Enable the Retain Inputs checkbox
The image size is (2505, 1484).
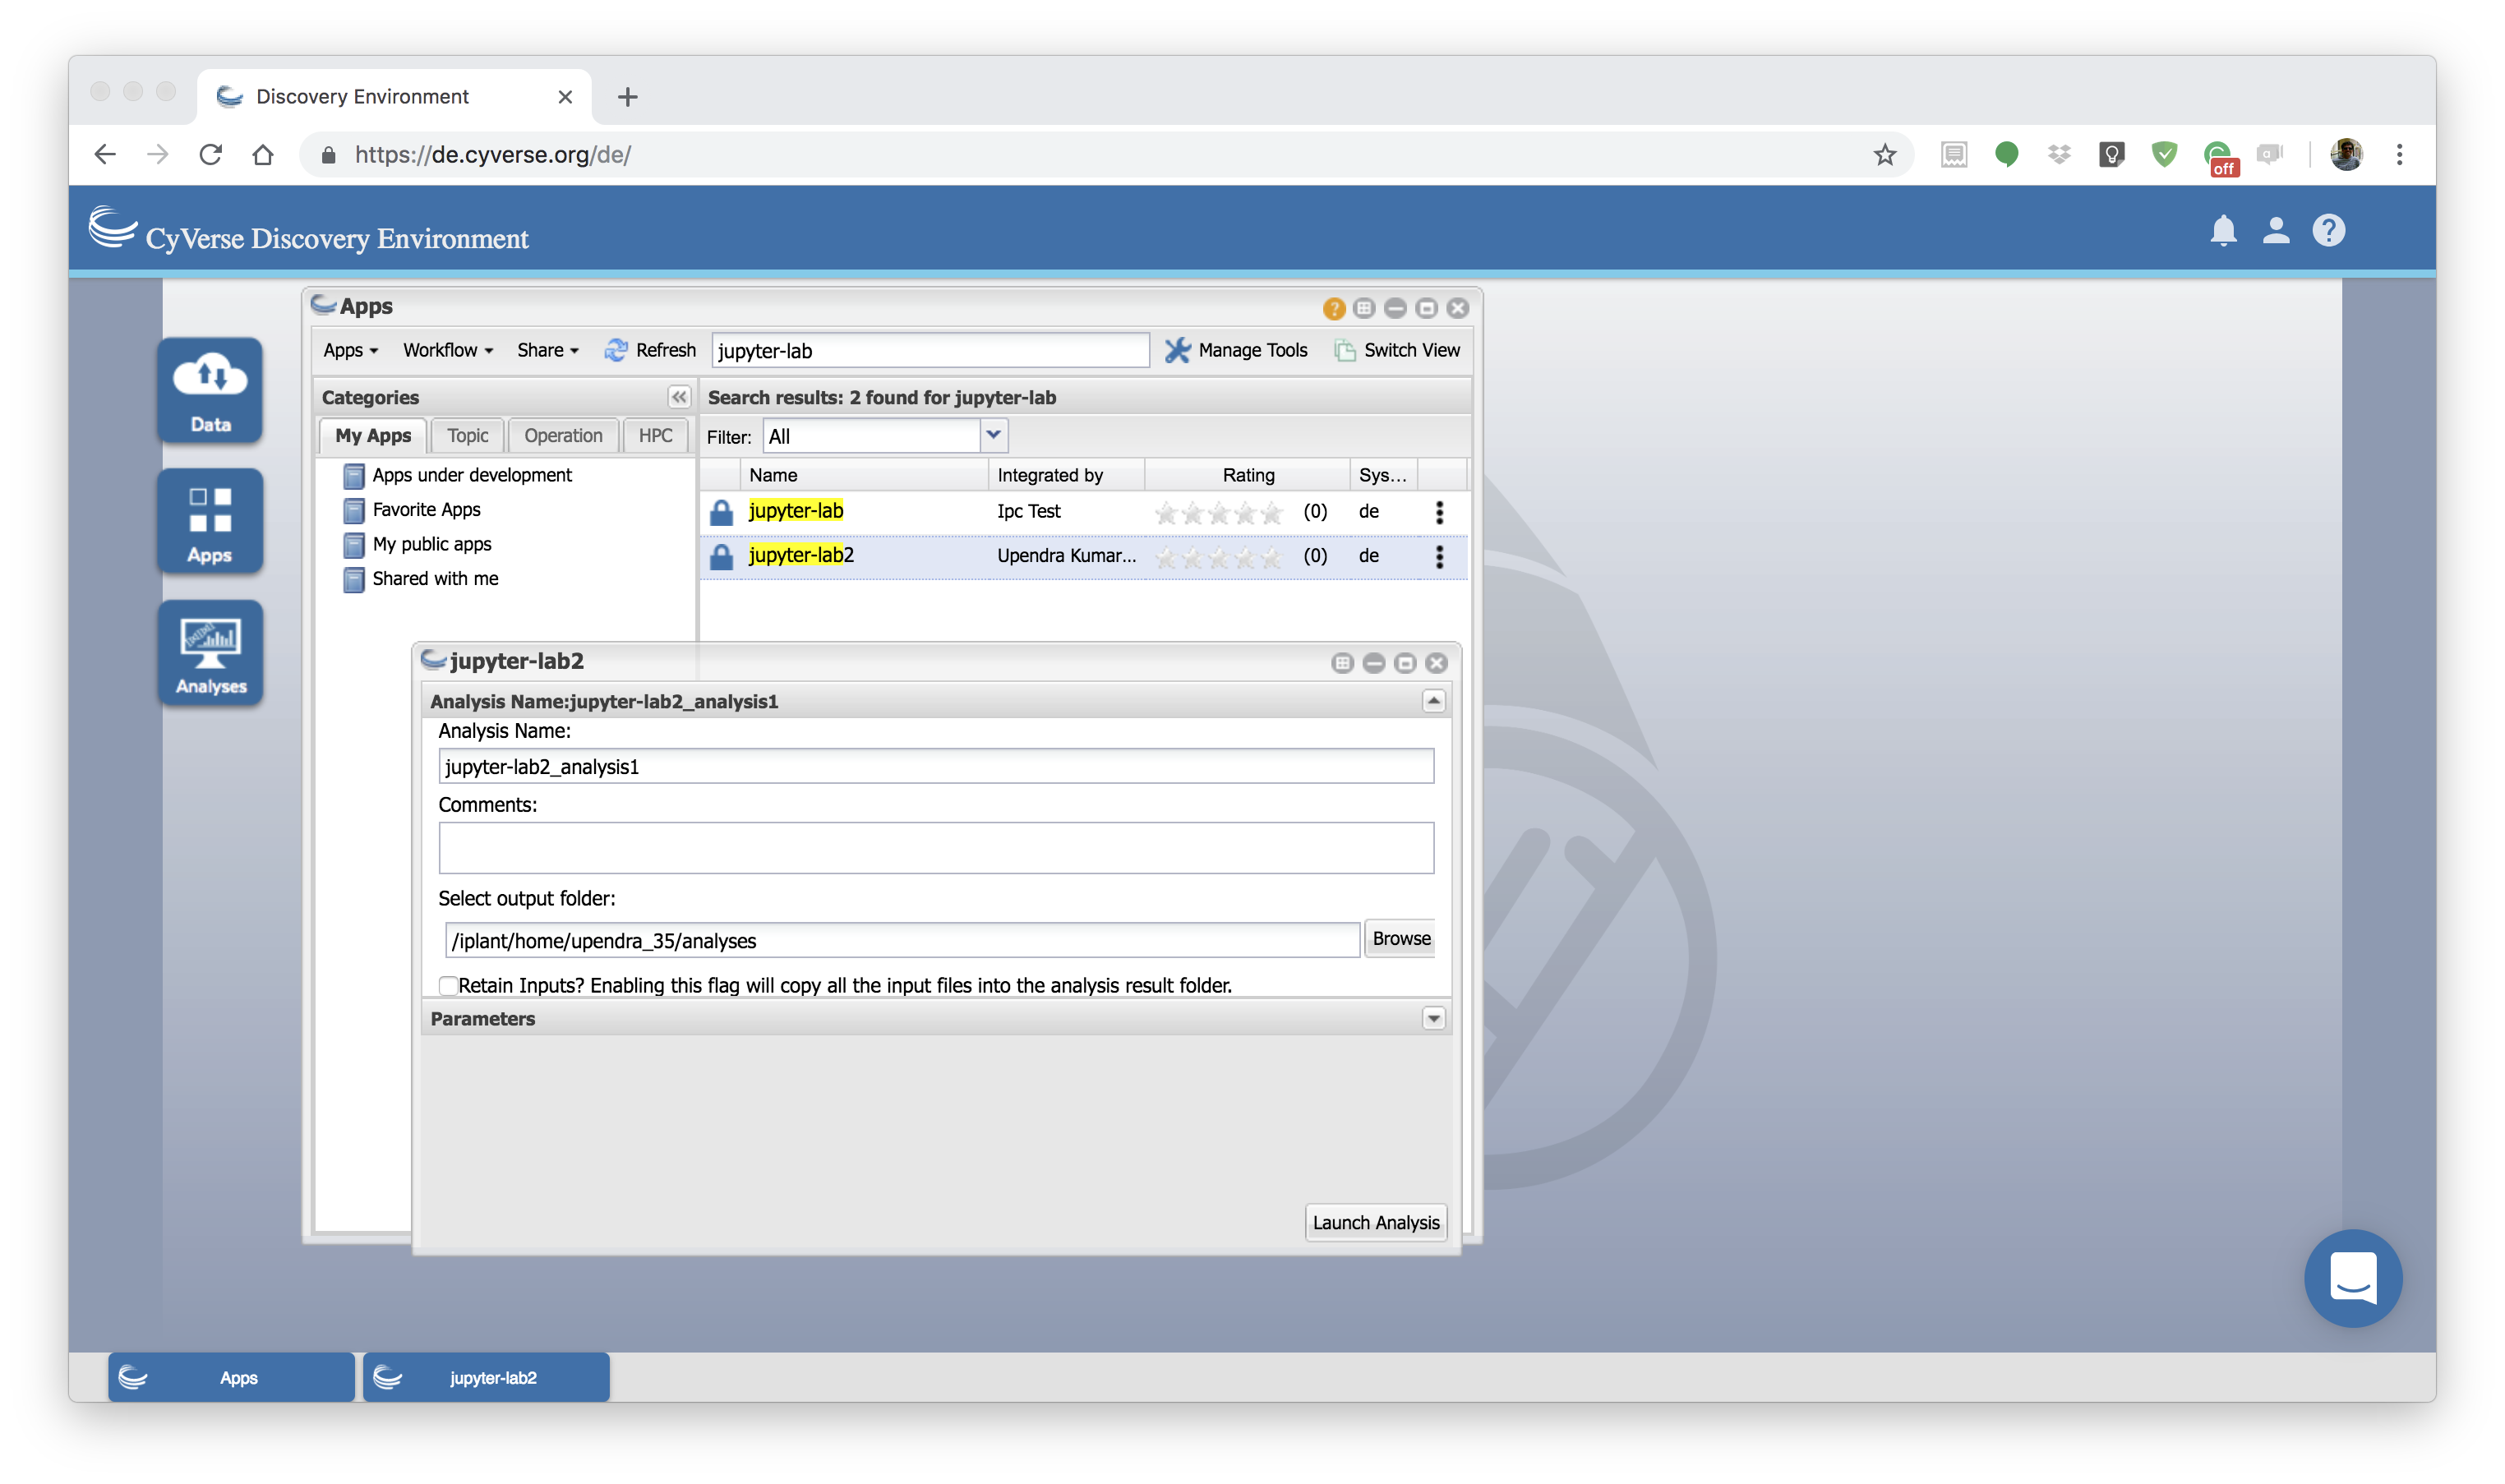coord(448,985)
